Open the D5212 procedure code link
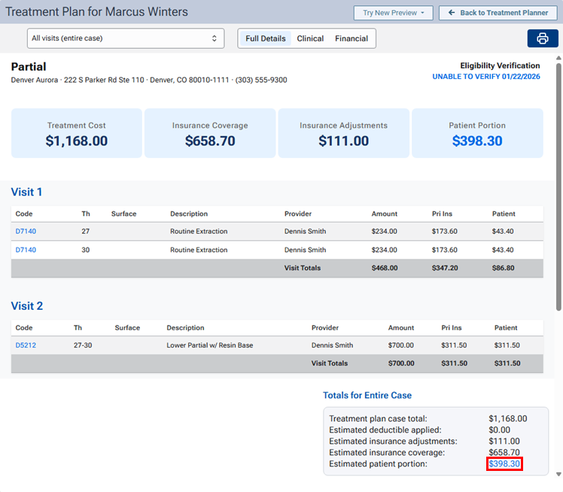This screenshot has width=563, height=492. (x=26, y=345)
